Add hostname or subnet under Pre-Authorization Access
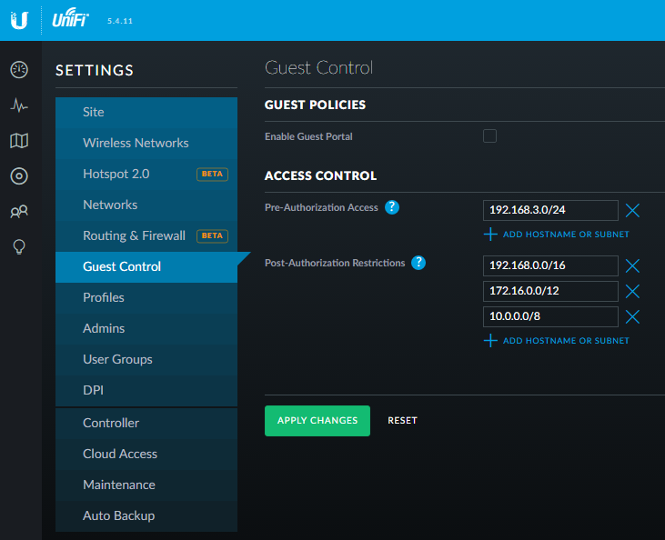This screenshot has height=540, width=665. [557, 235]
